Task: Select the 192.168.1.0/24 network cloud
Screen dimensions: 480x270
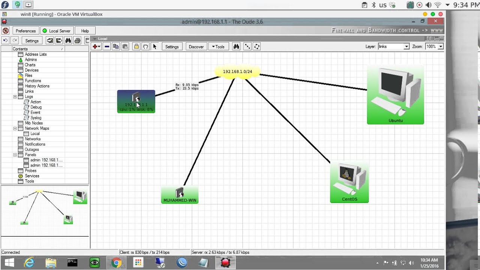Action: pos(237,71)
